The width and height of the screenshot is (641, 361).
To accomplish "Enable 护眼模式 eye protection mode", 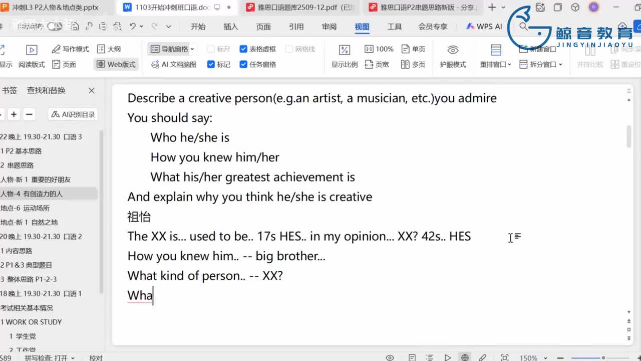I will tap(453, 57).
